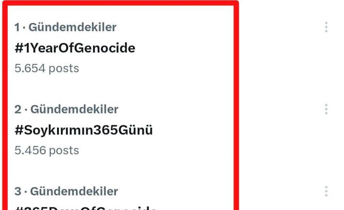Viewport: 344px width, 210px height.
Task: Click the rank number 3
Action: point(18,191)
